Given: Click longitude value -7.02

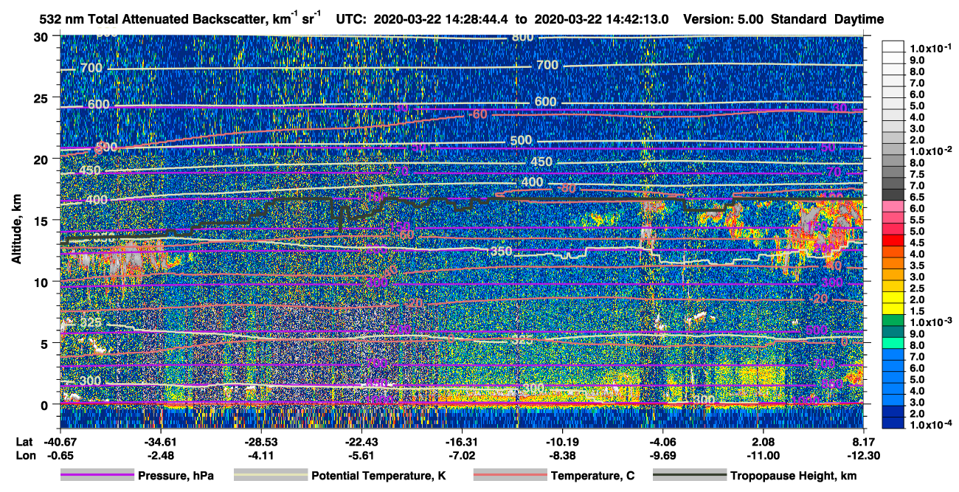Looking at the screenshot, I should point(462,456).
